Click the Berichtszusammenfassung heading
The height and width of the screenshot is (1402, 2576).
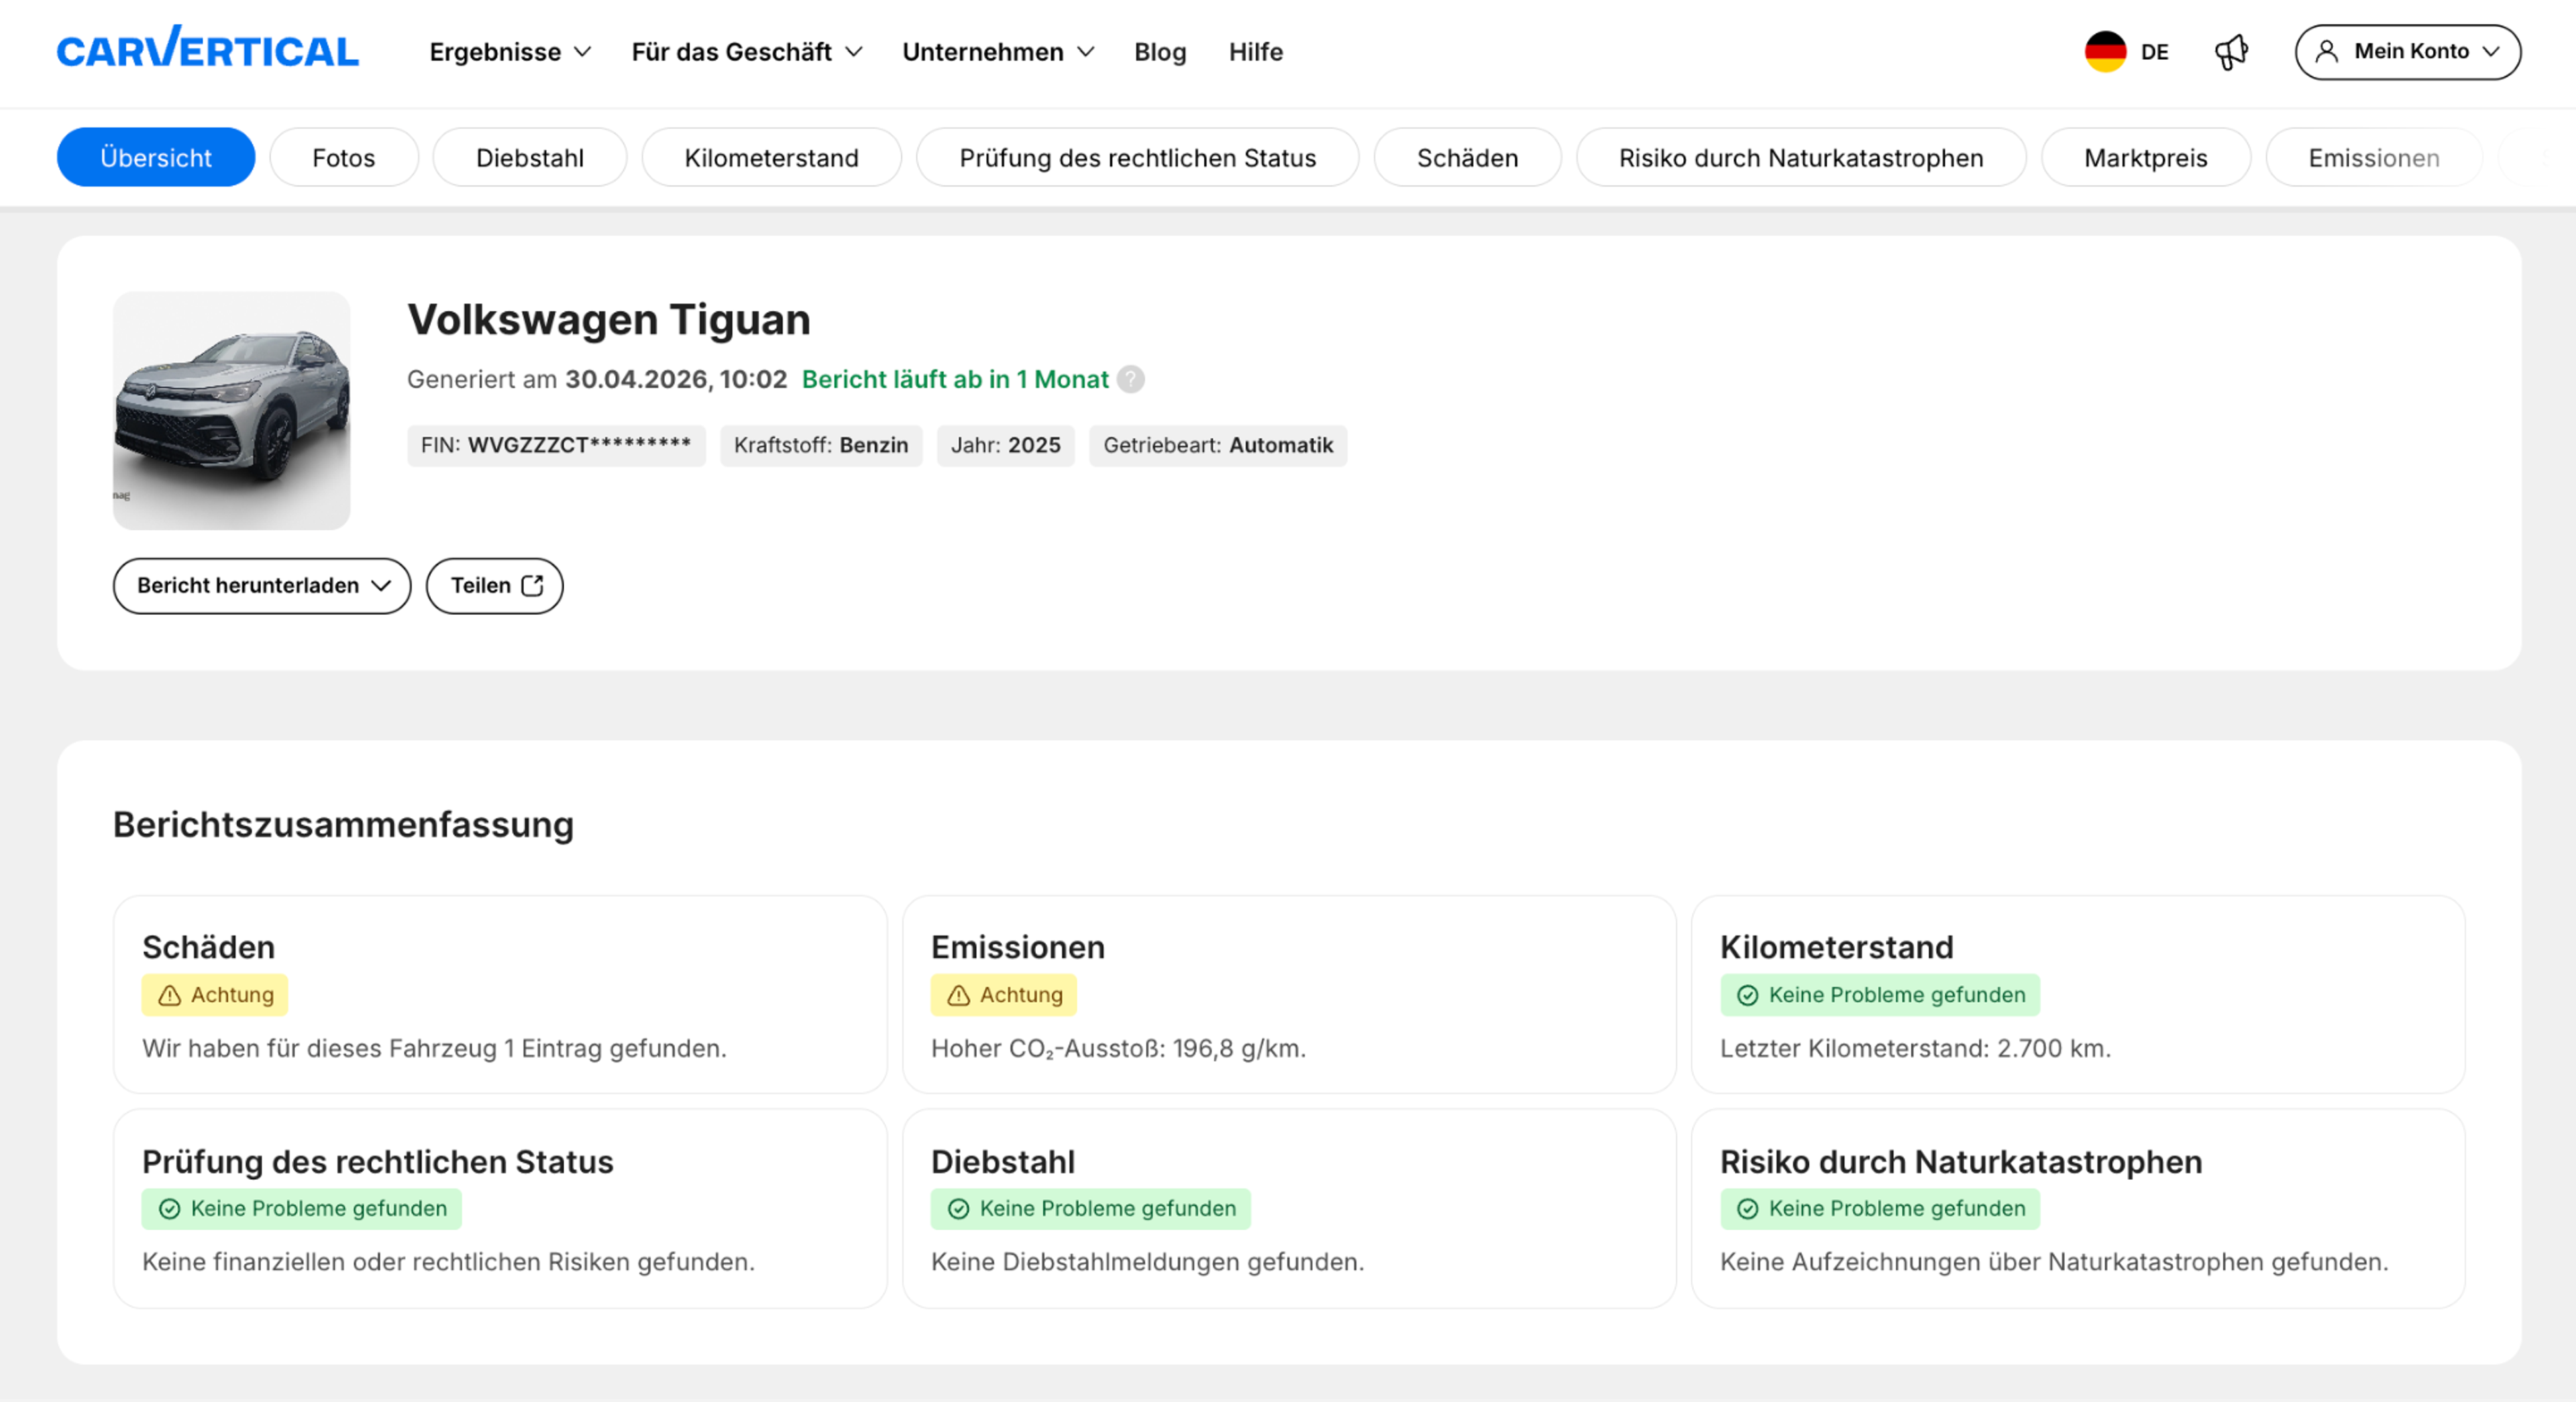click(343, 825)
